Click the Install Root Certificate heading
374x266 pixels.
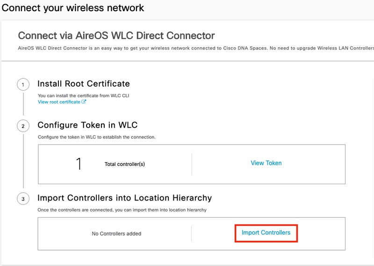pyautogui.click(x=84, y=84)
